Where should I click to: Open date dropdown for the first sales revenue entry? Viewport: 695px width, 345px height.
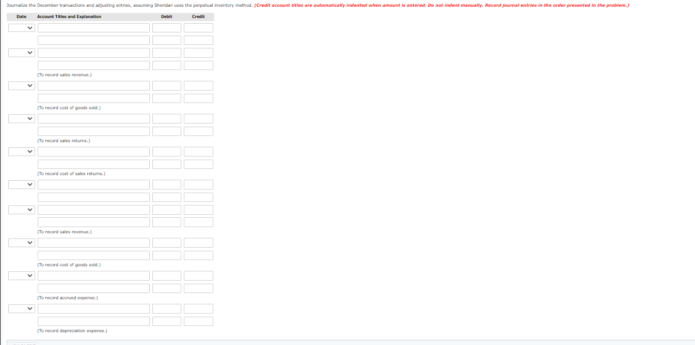click(22, 53)
